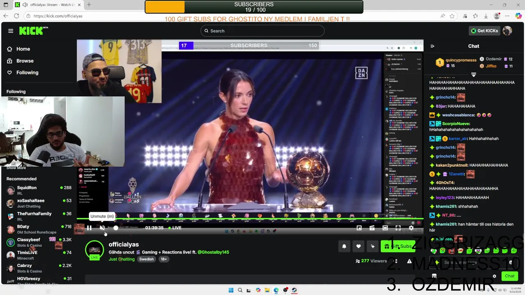Open the Just Chatting category link
The image size is (525, 295).
(121, 259)
